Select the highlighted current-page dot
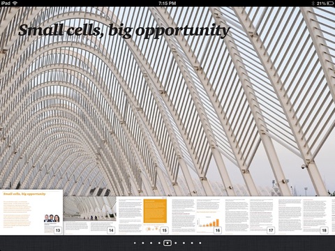This screenshot has height=251, width=335. (167, 243)
